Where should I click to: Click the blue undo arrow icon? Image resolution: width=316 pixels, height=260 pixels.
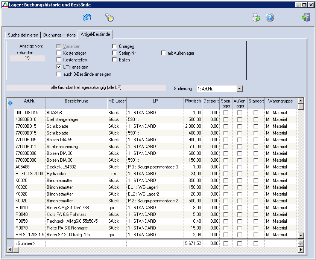[87, 17]
